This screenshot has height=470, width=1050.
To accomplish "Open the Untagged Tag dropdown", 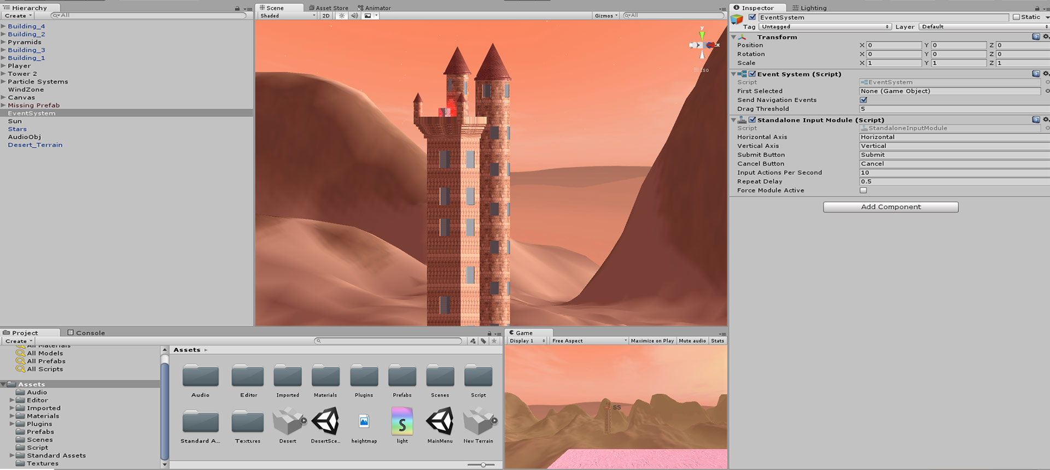I will pyautogui.click(x=825, y=27).
